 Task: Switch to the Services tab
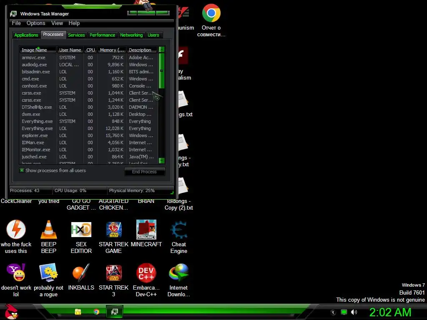point(76,35)
